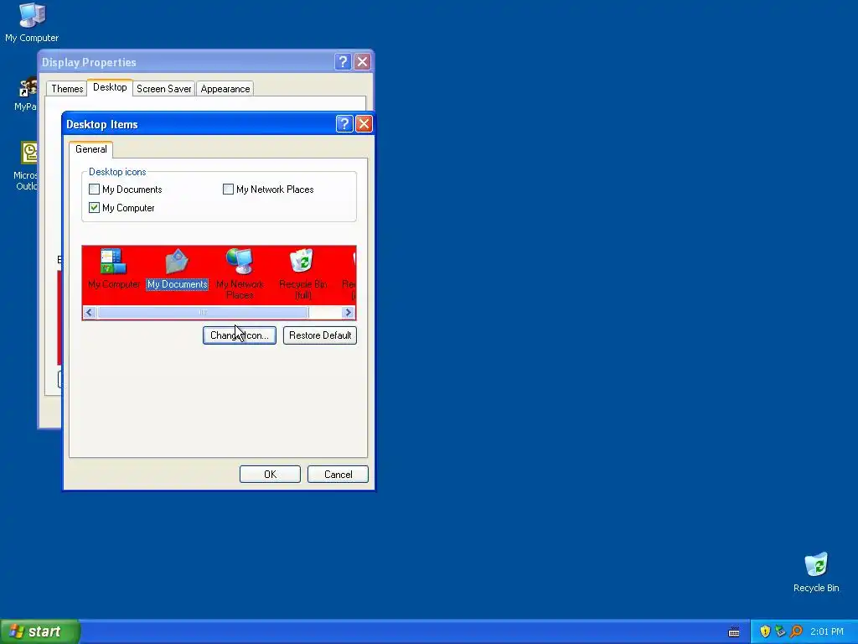
Task: Close the Desktop Items dialog
Action: coord(364,124)
